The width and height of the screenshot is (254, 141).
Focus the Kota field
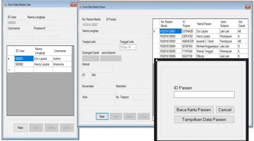[99, 102]
